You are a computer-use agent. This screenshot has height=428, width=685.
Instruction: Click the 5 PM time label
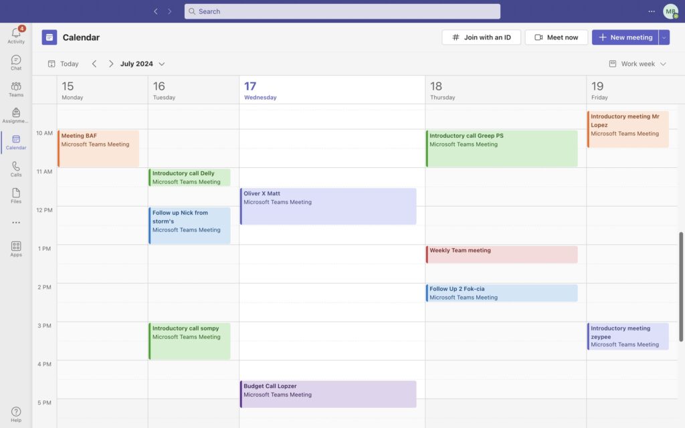click(x=45, y=403)
